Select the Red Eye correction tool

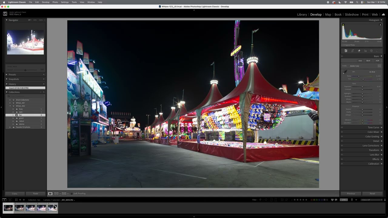pyautogui.click(x=366, y=51)
